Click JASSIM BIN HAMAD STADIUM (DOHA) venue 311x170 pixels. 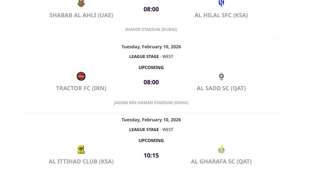point(151,103)
